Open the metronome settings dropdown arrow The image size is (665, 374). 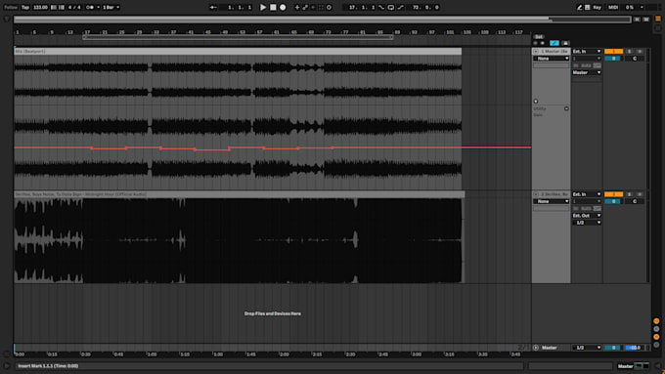pyautogui.click(x=99, y=7)
